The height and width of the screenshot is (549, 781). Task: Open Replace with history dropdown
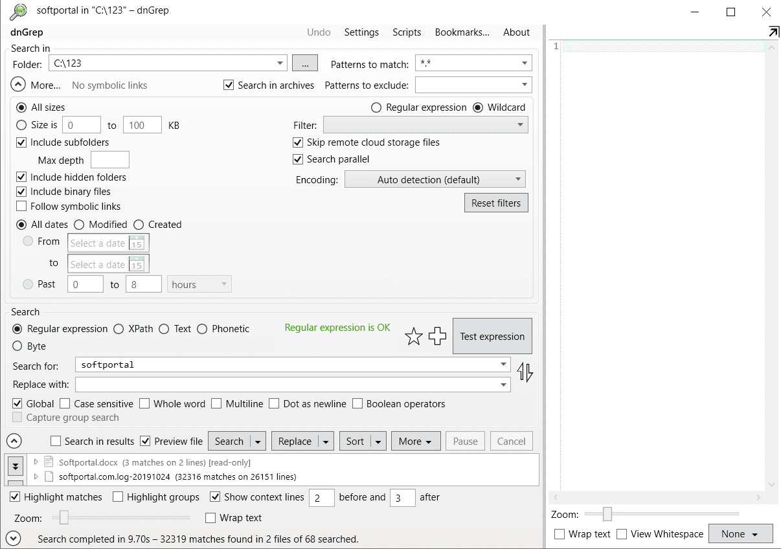pyautogui.click(x=504, y=385)
